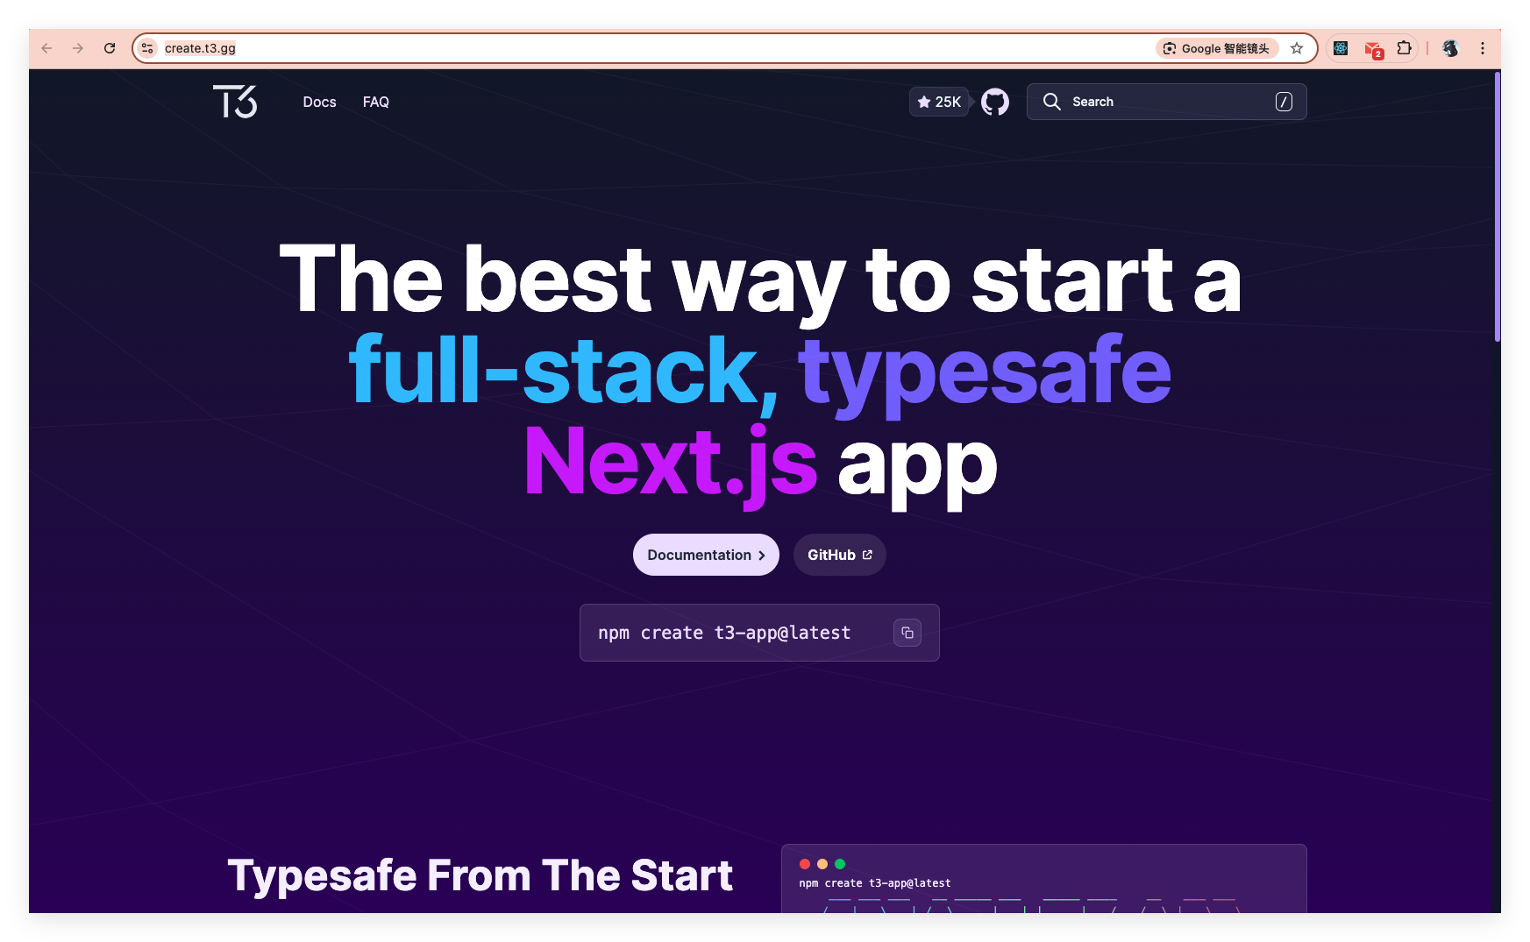Screen dimensions: 1530x942
Task: Focus the Search input field
Action: 1166,102
